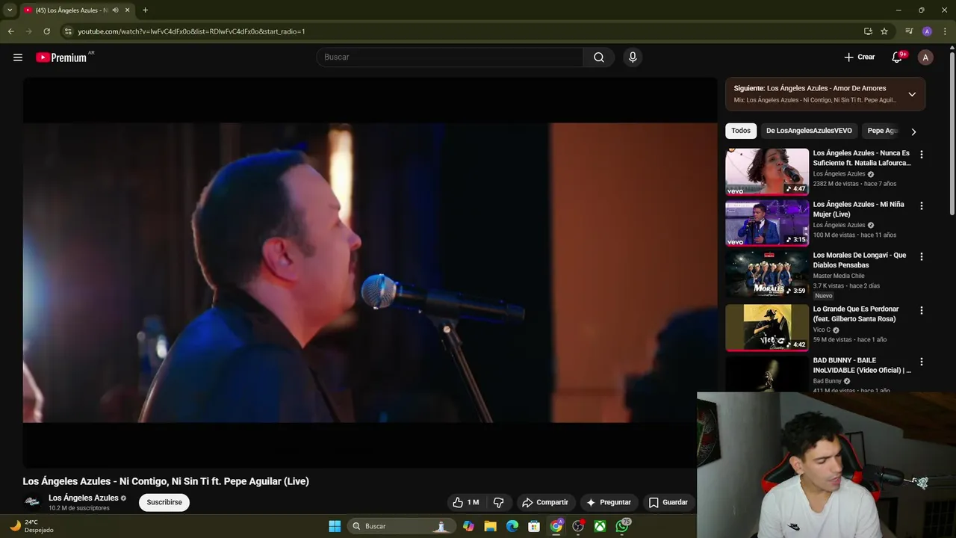956x538 pixels.
Task: Click the Crear button
Action: pos(859,58)
